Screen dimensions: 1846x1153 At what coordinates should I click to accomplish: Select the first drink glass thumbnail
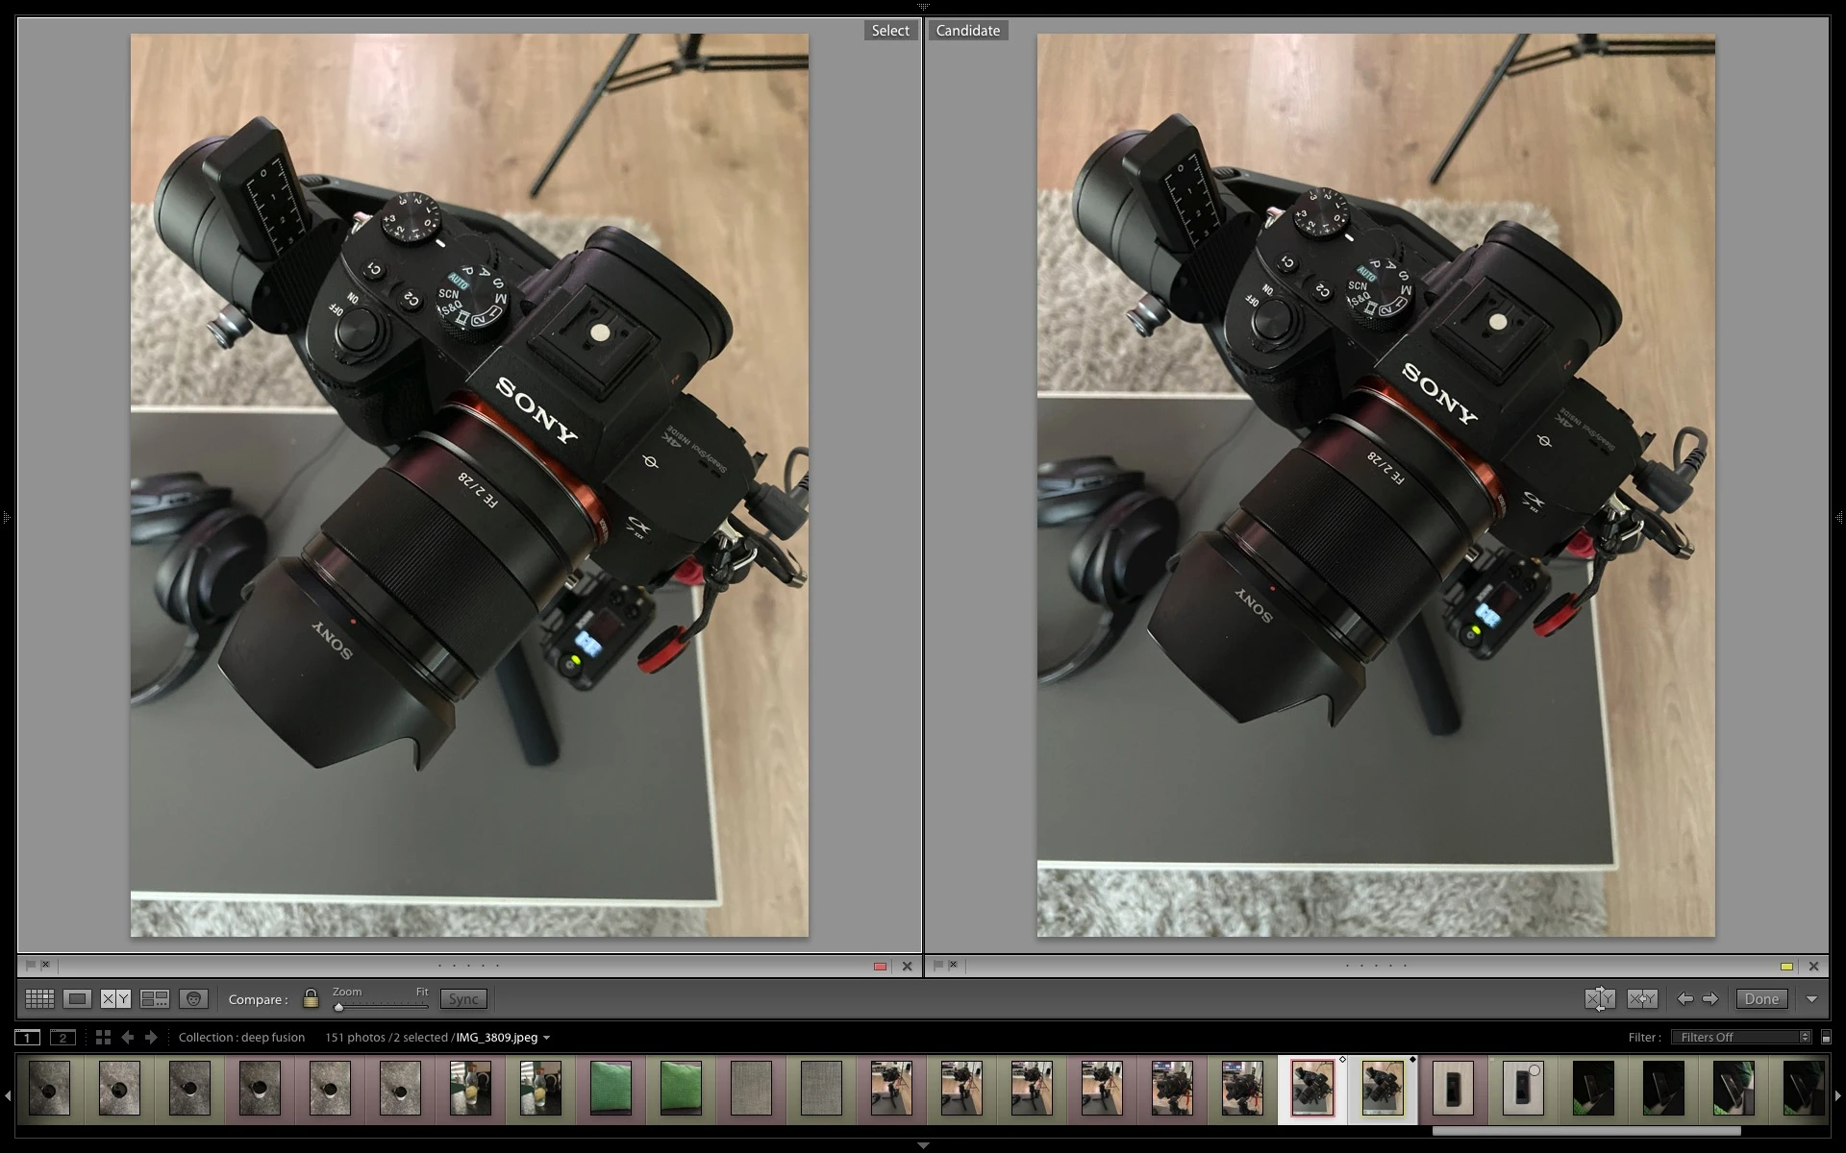[470, 1088]
